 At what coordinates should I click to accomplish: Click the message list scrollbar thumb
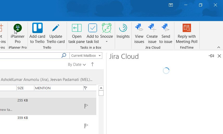[101, 93]
